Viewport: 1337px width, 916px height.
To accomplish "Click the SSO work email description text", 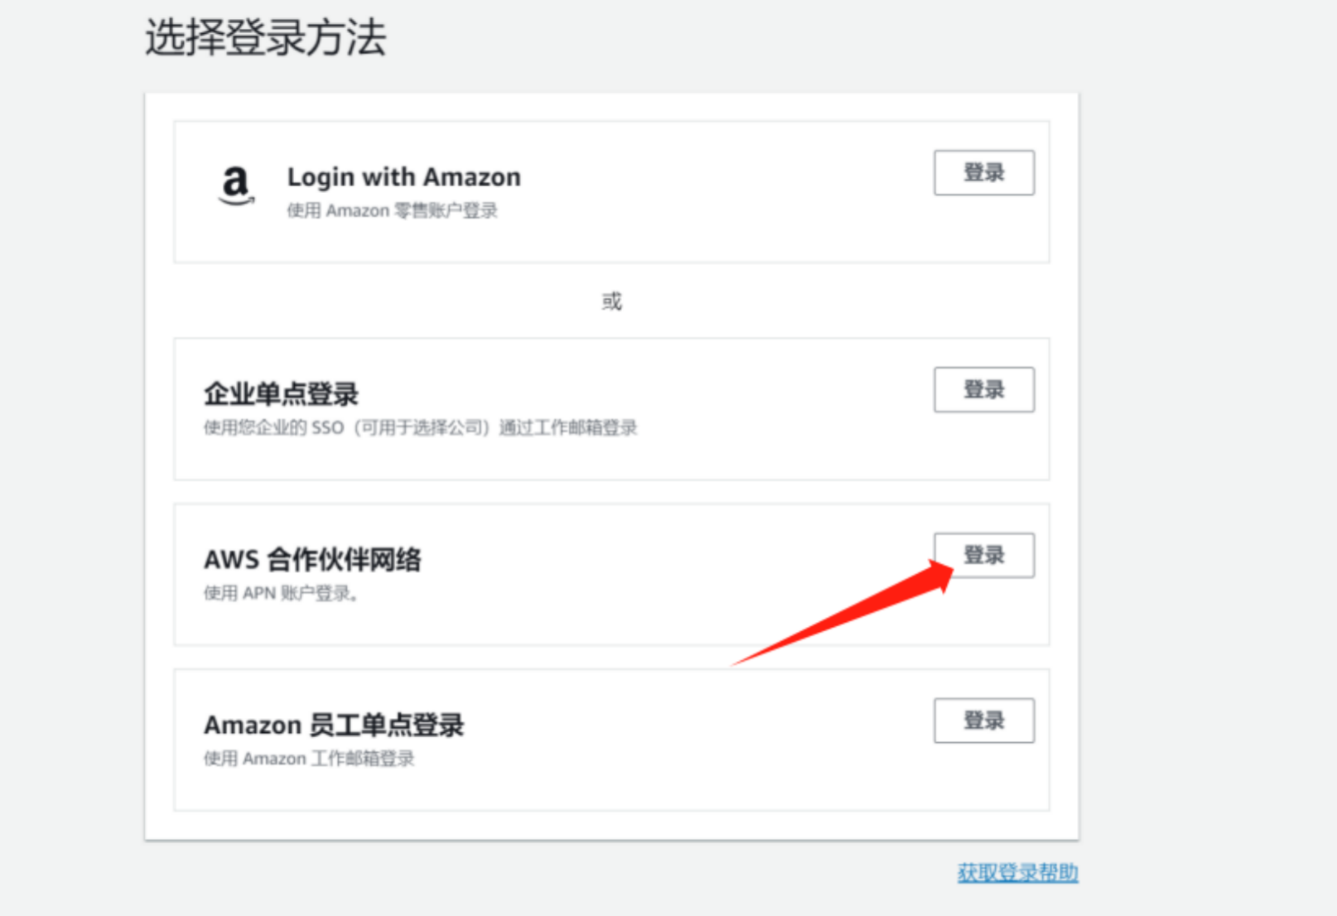I will click(x=421, y=427).
